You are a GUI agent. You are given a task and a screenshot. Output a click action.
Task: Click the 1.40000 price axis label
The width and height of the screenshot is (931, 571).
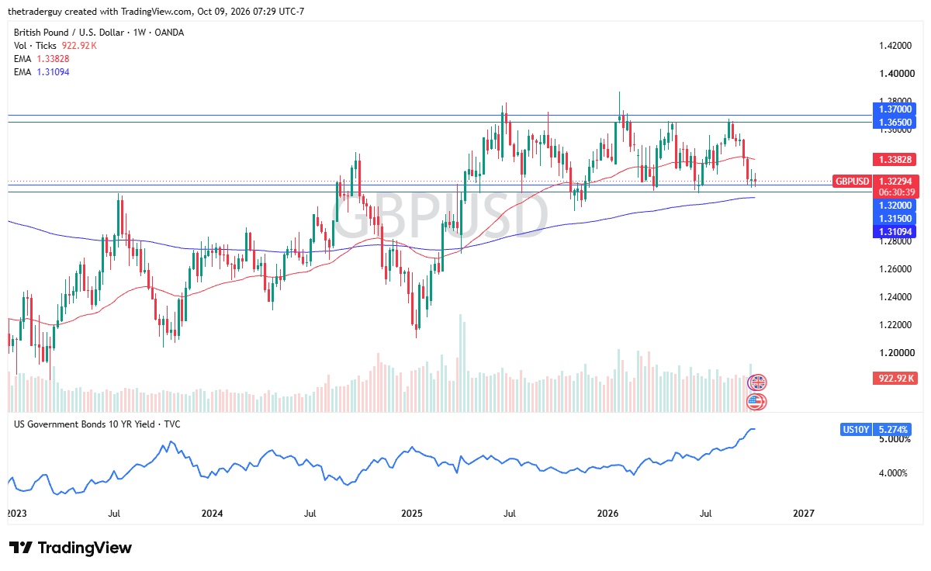895,74
